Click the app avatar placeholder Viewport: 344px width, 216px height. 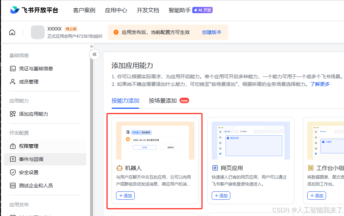[x=38, y=32]
